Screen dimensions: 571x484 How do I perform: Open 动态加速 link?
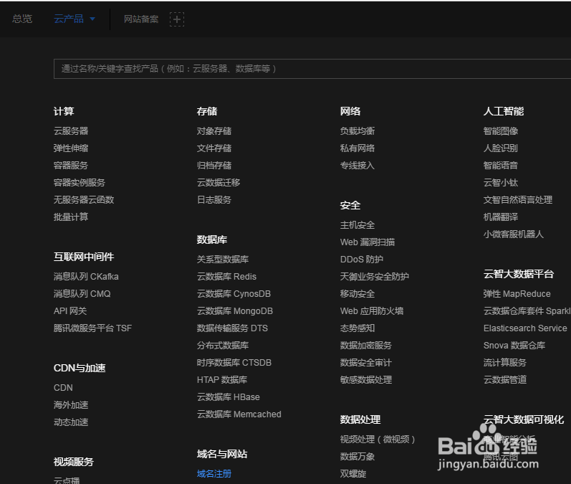point(71,422)
